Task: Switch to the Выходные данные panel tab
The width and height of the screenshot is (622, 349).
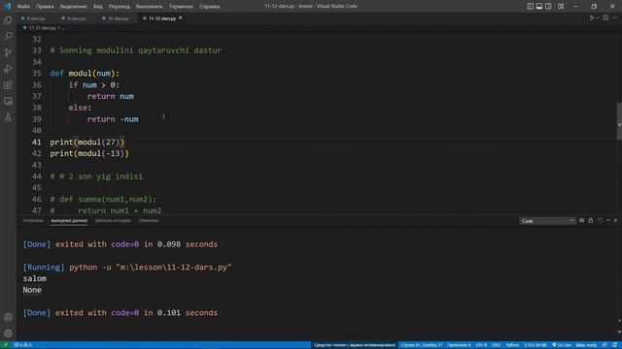Action: [x=69, y=221]
